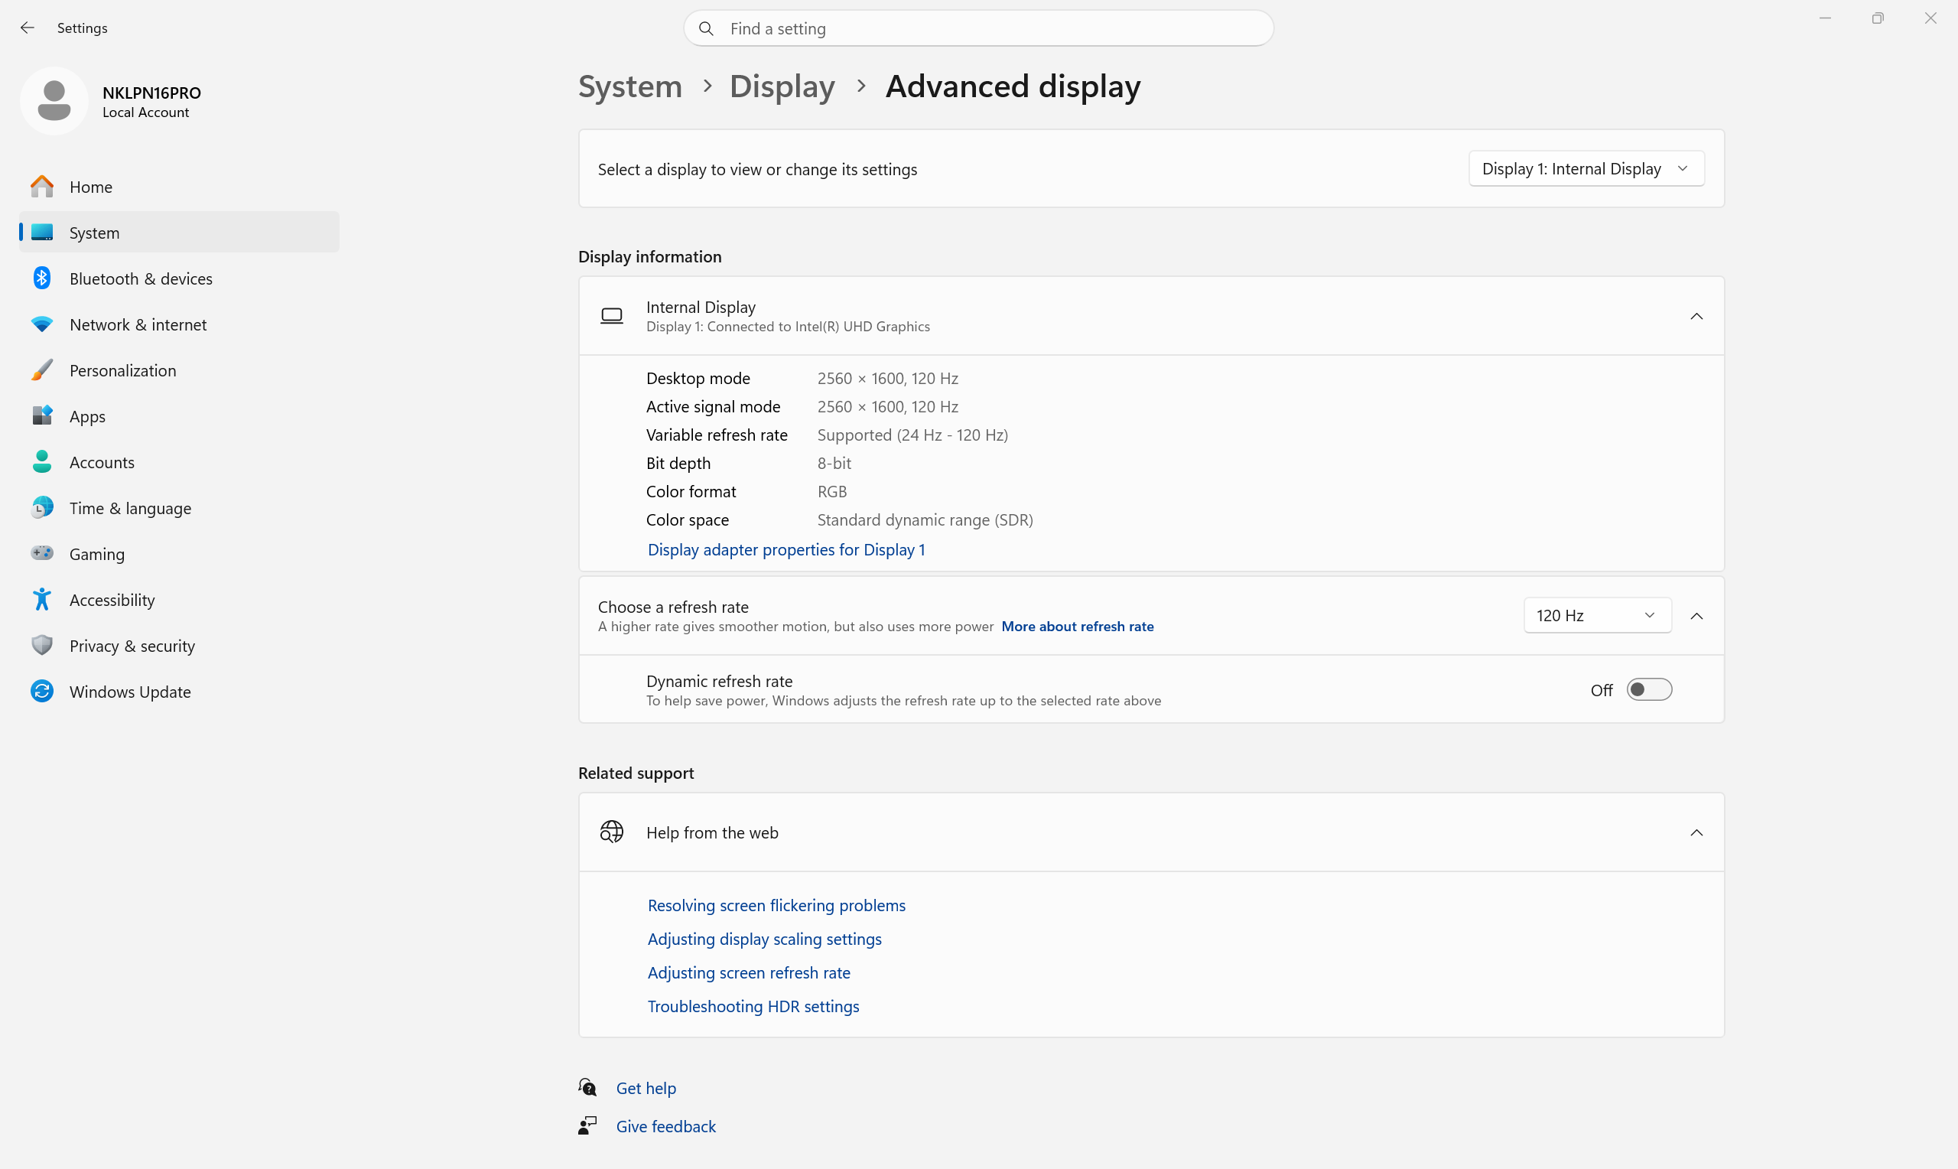
Task: Click the Personalization paintbrush icon
Action: click(42, 370)
